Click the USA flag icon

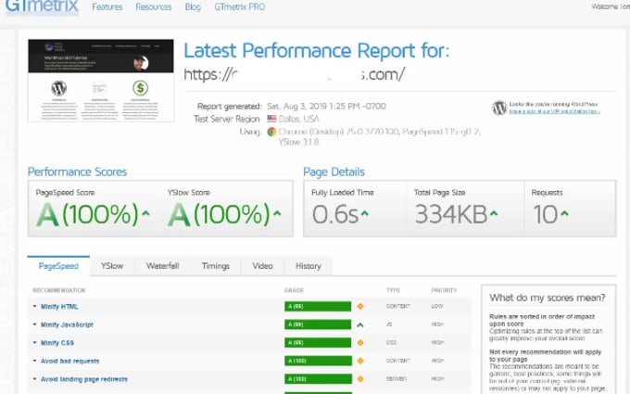[x=272, y=119]
